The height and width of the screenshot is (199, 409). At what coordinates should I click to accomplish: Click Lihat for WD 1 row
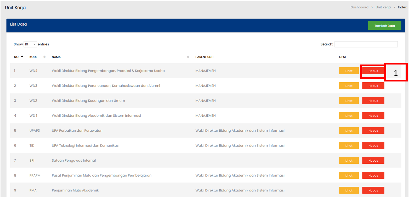(x=349, y=116)
